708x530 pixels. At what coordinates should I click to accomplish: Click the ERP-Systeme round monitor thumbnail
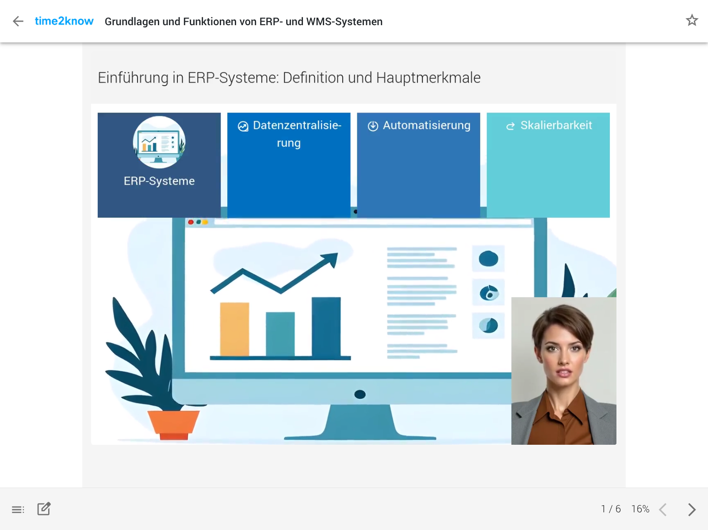click(x=159, y=142)
